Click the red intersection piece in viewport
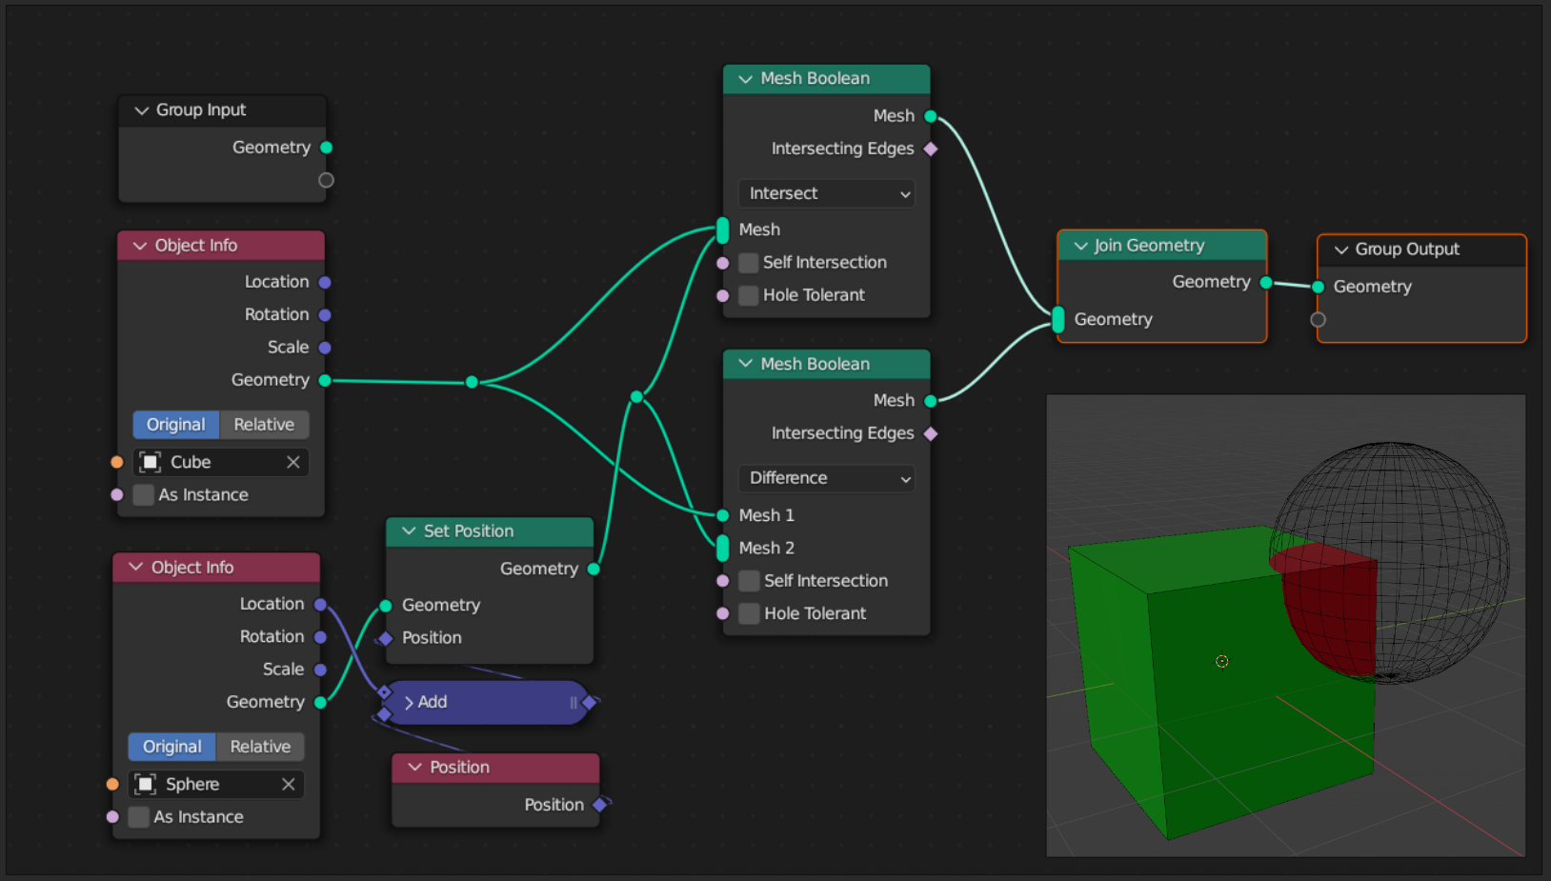The height and width of the screenshot is (881, 1551). [x=1330, y=610]
